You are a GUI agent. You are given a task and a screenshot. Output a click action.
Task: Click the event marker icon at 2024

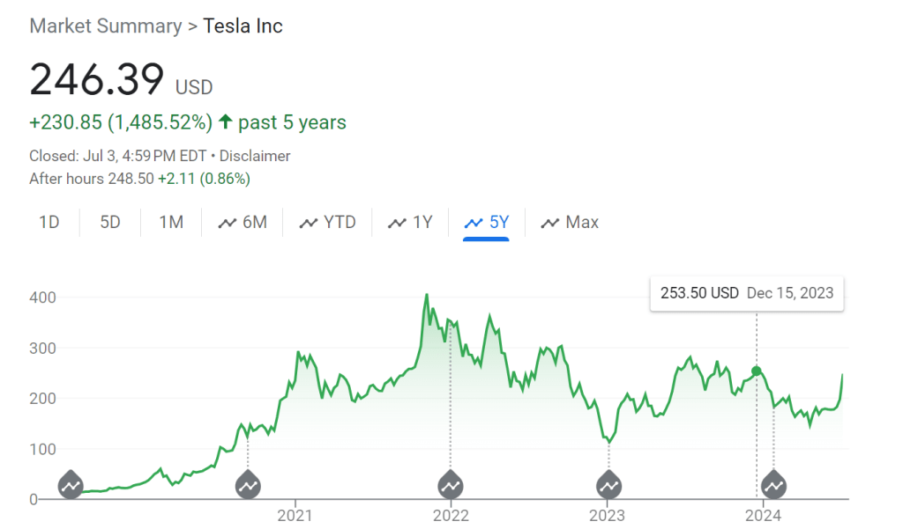[774, 484]
